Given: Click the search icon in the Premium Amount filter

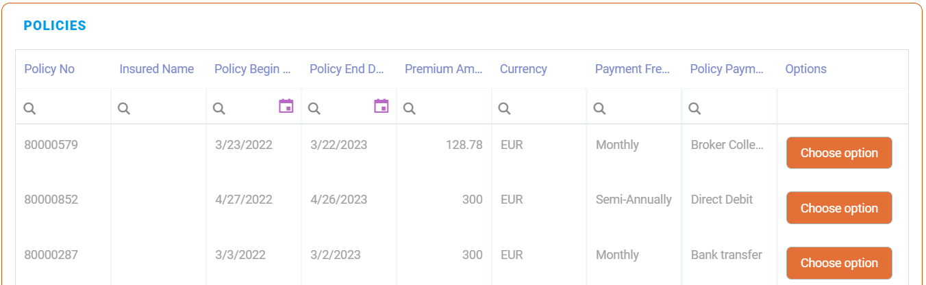Looking at the screenshot, I should 410,108.
